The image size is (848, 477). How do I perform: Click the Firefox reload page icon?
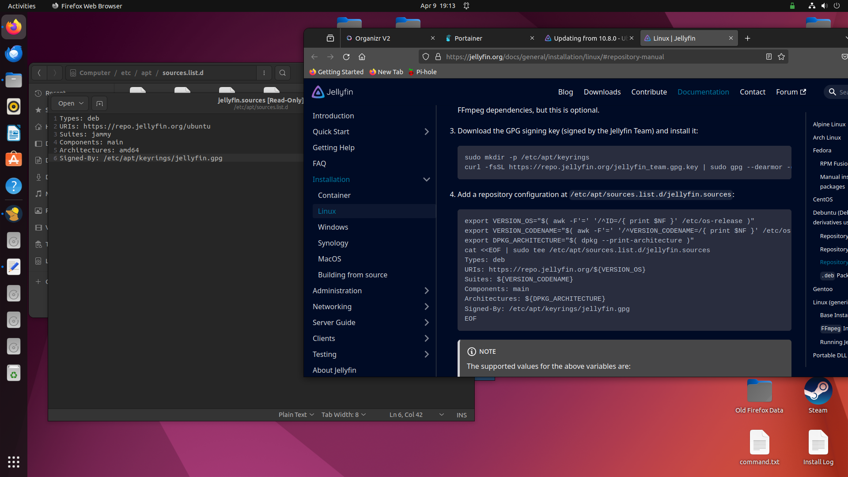(x=346, y=57)
